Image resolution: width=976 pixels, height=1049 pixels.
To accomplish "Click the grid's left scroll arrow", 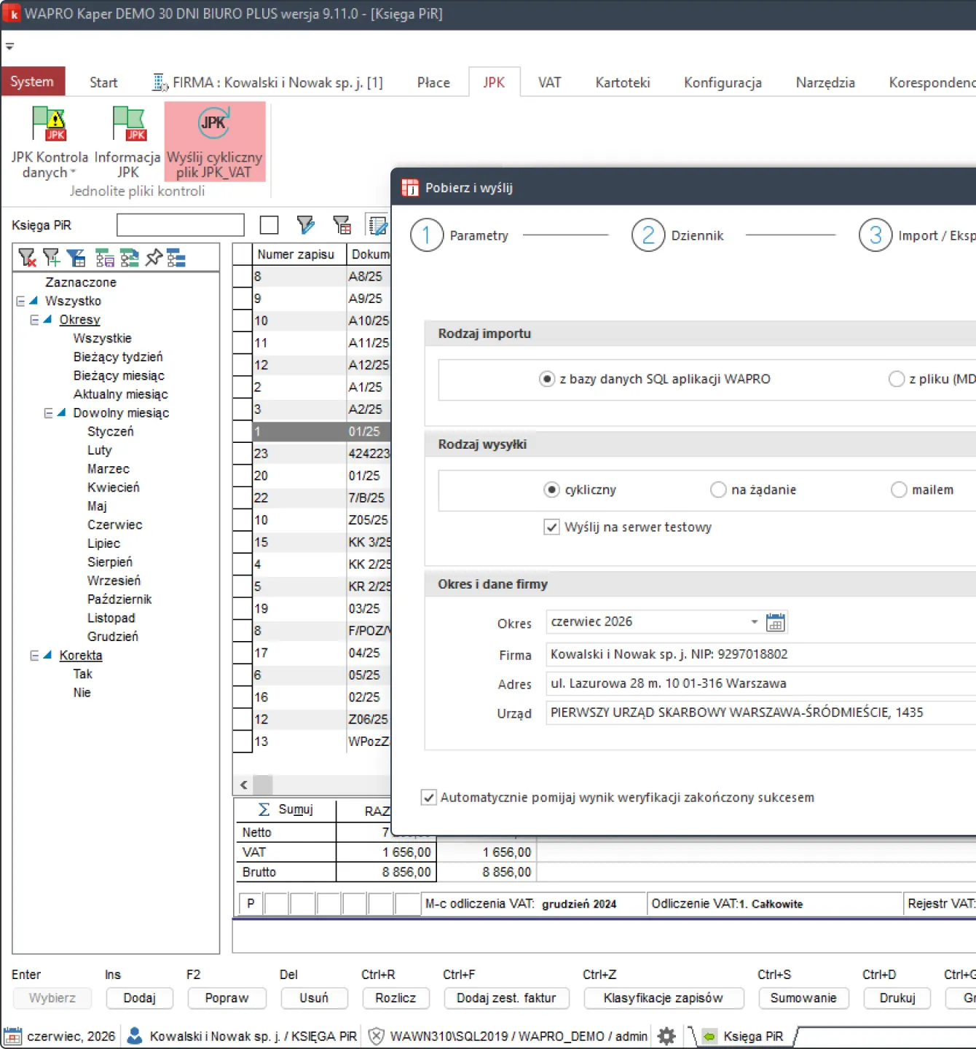I will [243, 785].
